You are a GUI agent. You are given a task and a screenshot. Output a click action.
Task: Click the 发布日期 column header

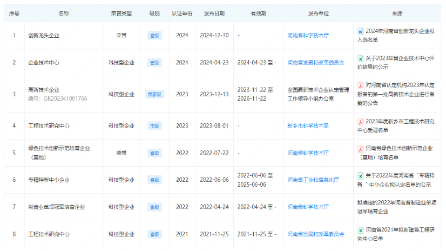pos(214,13)
